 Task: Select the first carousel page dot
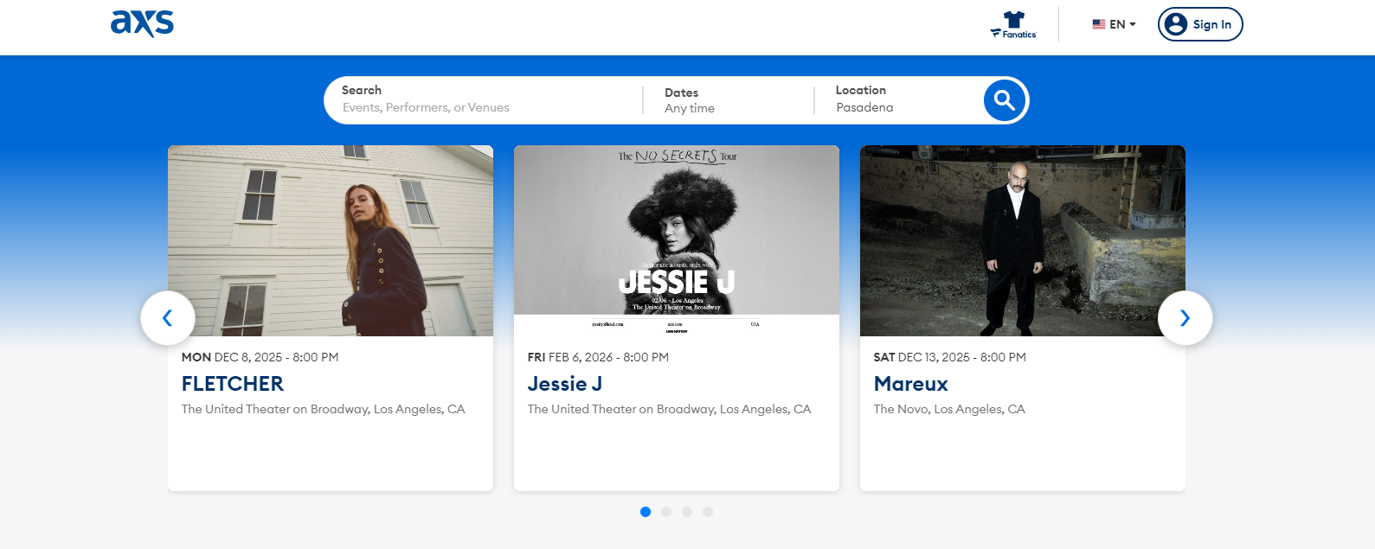(x=646, y=512)
